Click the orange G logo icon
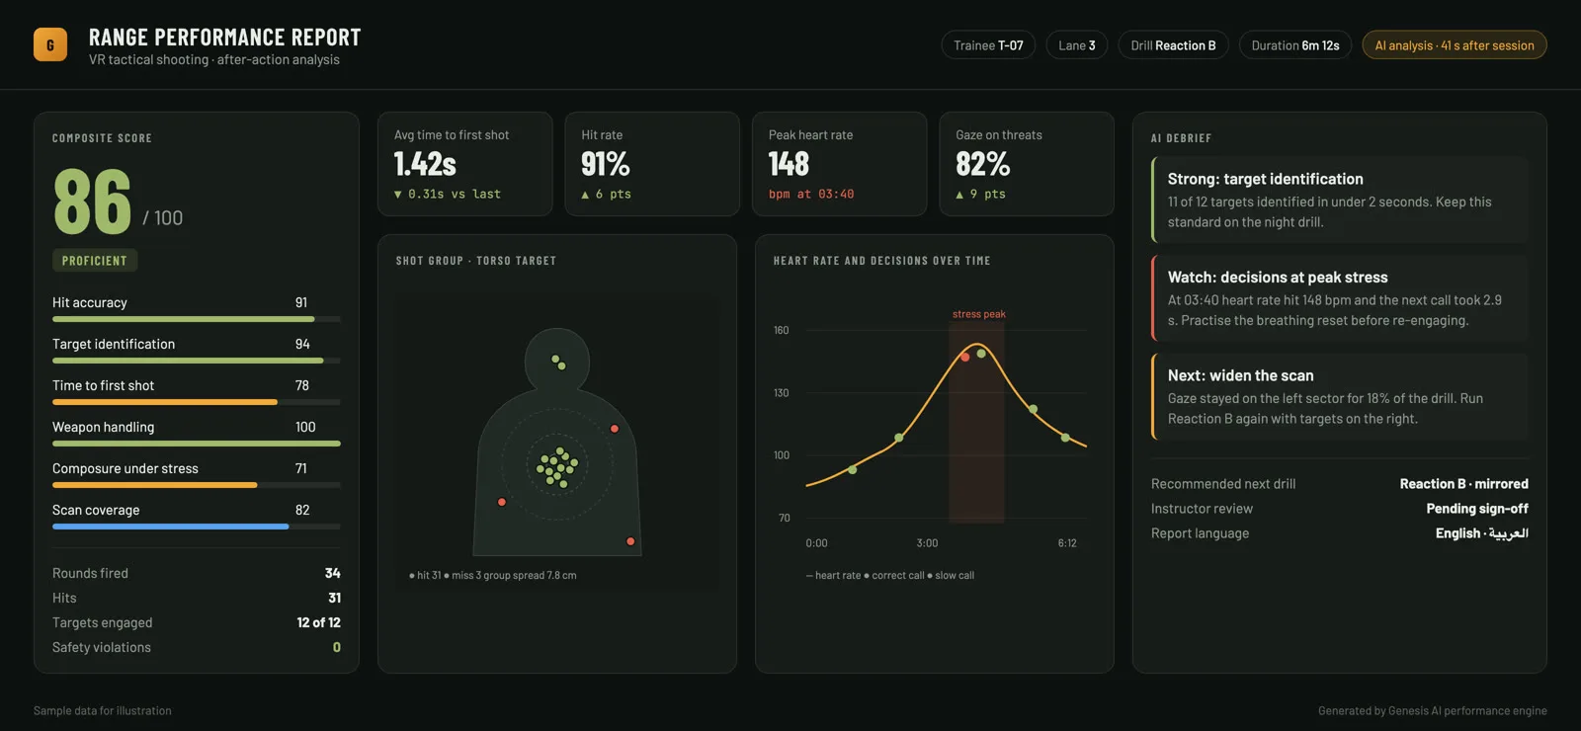The width and height of the screenshot is (1581, 731). point(50,44)
